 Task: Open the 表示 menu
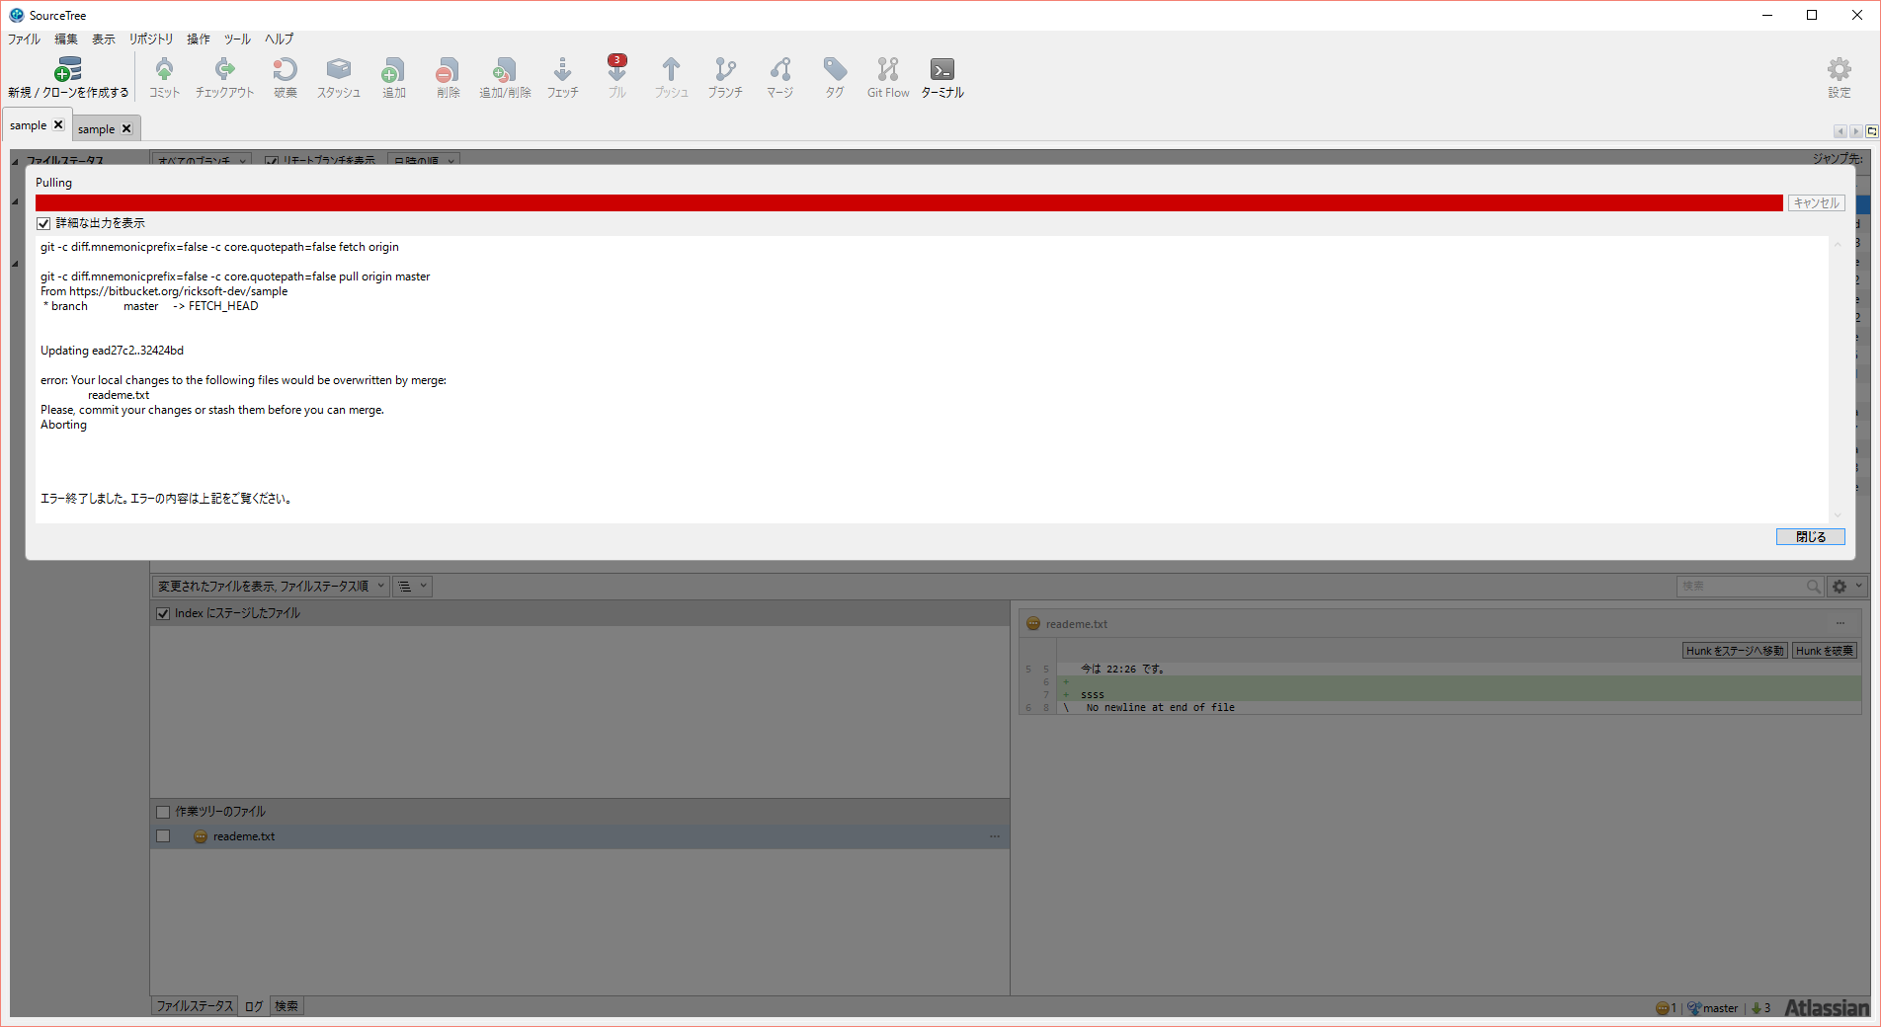pos(104,39)
